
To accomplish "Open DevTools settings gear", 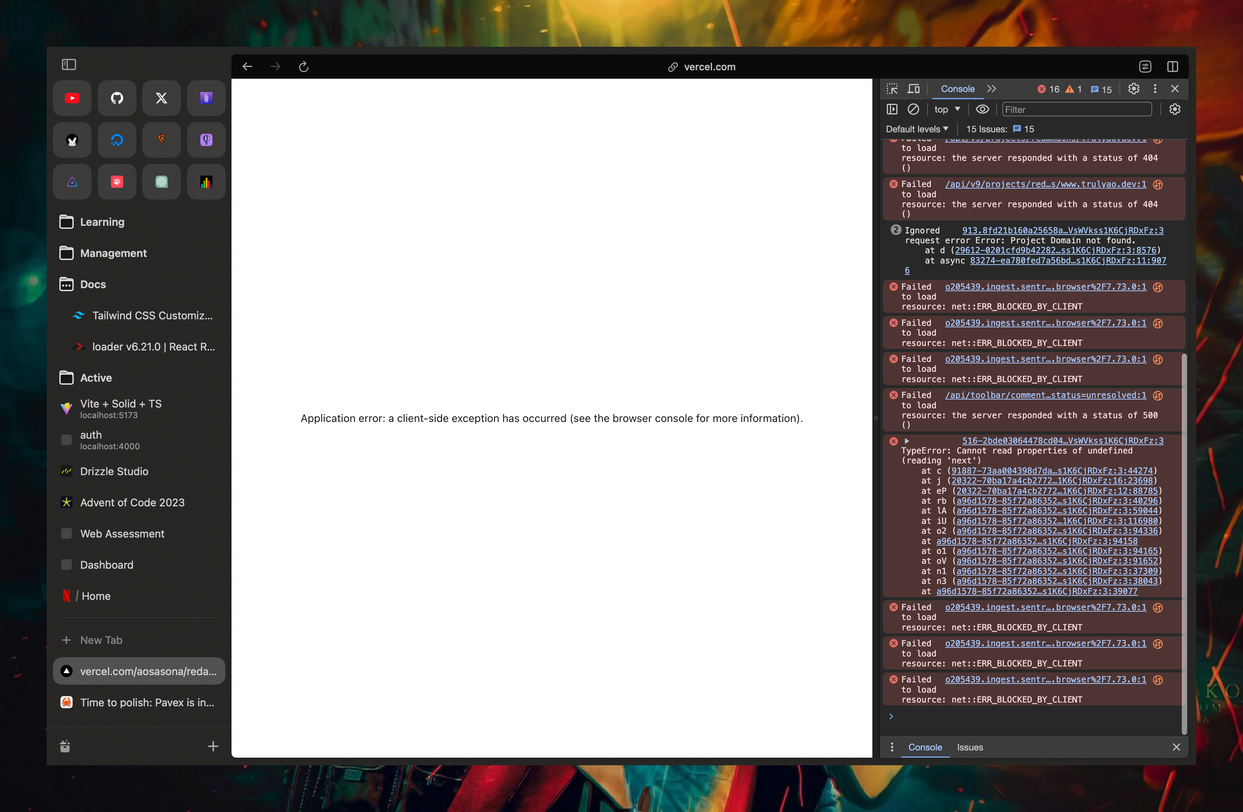I will [1133, 89].
